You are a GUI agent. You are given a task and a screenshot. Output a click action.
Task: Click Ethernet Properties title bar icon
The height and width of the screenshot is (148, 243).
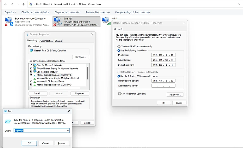point(28,34)
